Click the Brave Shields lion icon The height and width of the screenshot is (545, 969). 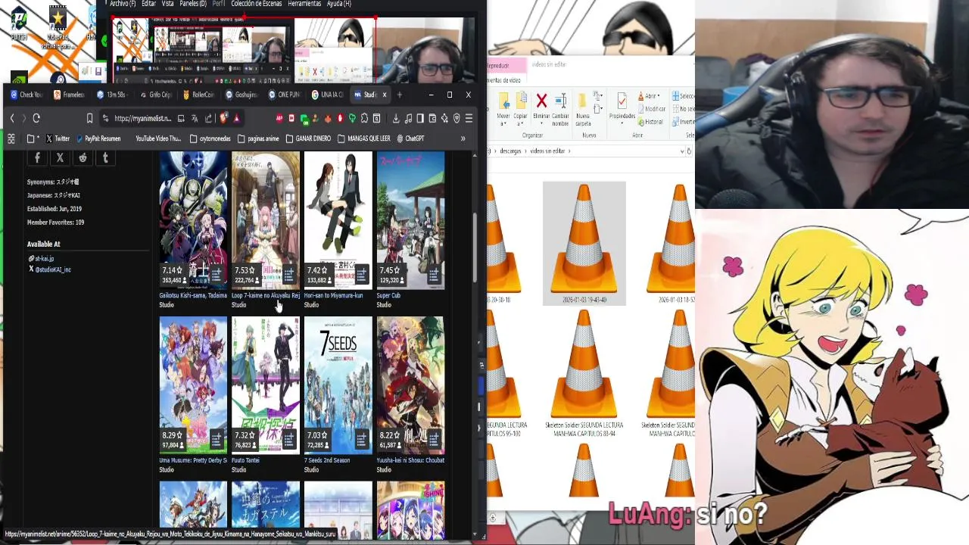pos(224,118)
